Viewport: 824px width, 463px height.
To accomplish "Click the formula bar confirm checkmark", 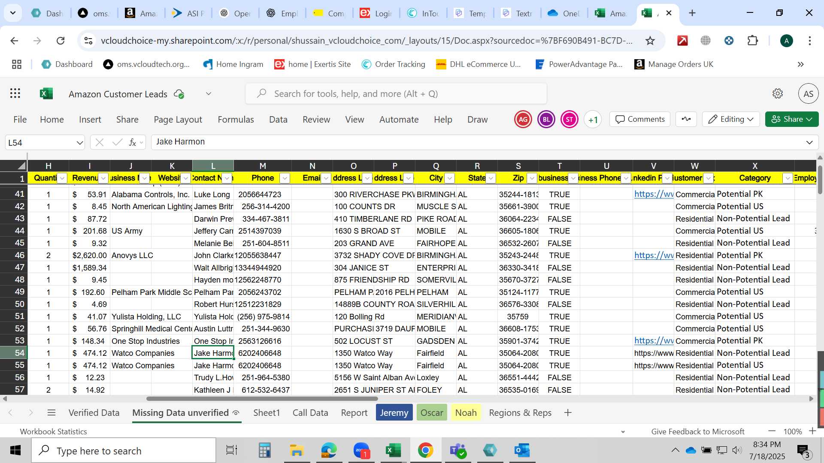I will click(x=117, y=142).
